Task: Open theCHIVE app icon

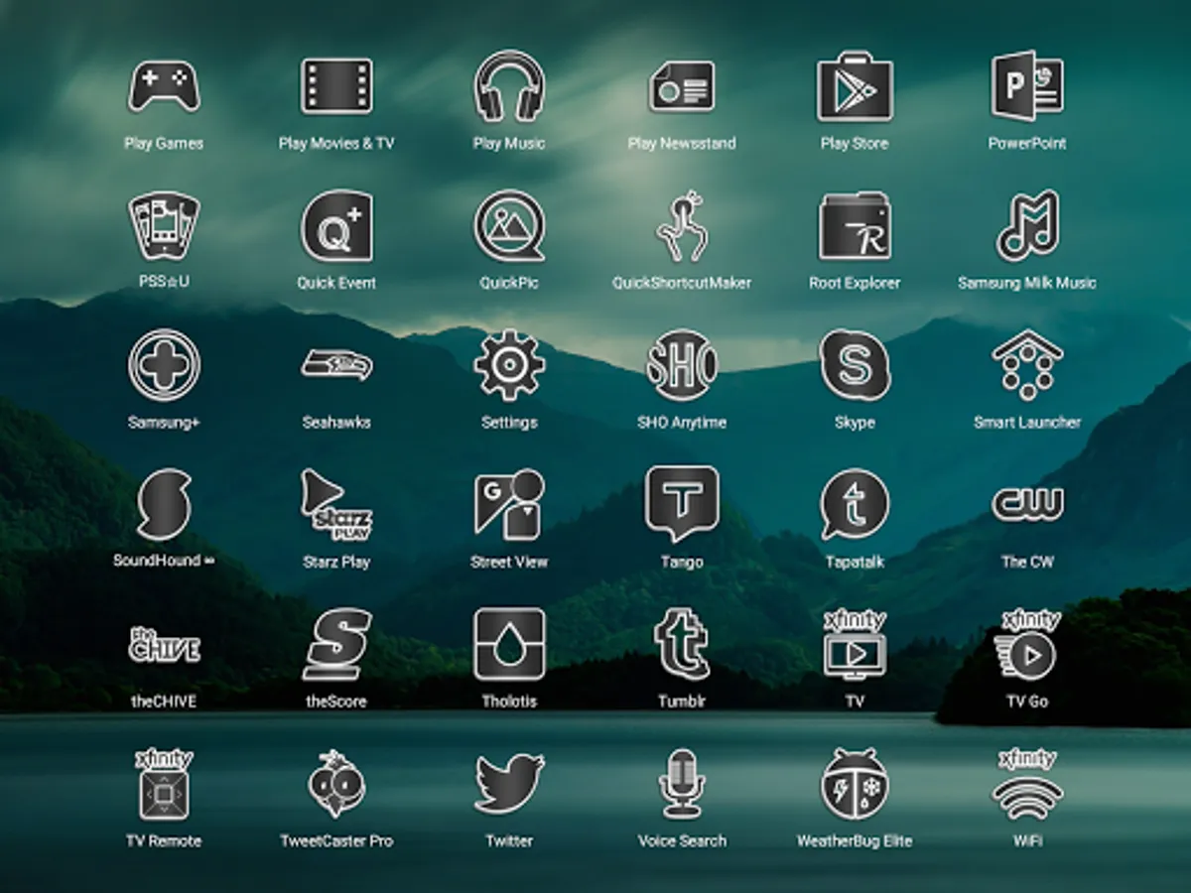Action: pyautogui.click(x=164, y=645)
